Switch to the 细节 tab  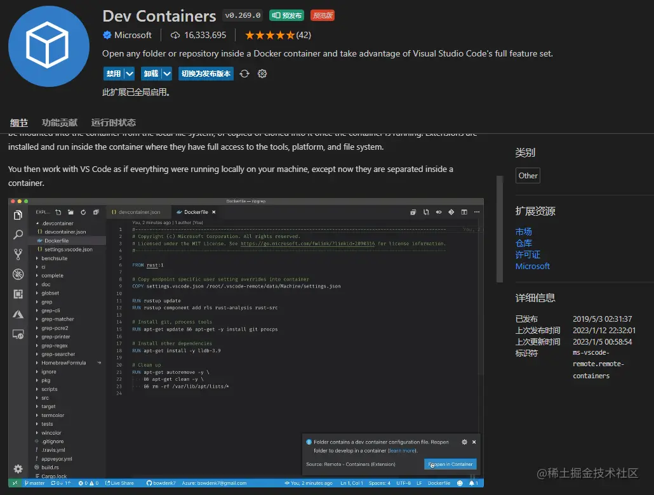[19, 122]
